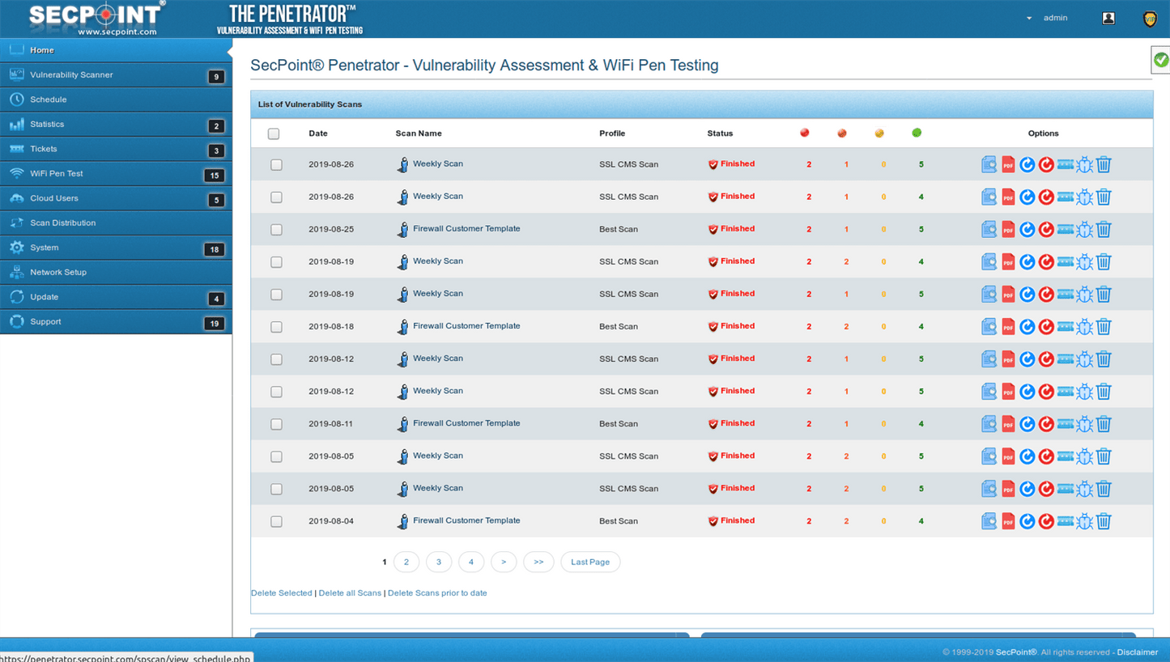This screenshot has height=662, width=1170.
Task: Open the ticket icon for the 2019-08-12 Weekly Scan
Action: click(x=1066, y=359)
